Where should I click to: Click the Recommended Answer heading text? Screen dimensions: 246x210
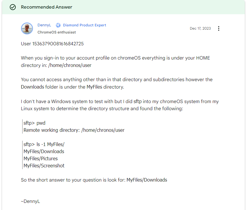pos(47,7)
